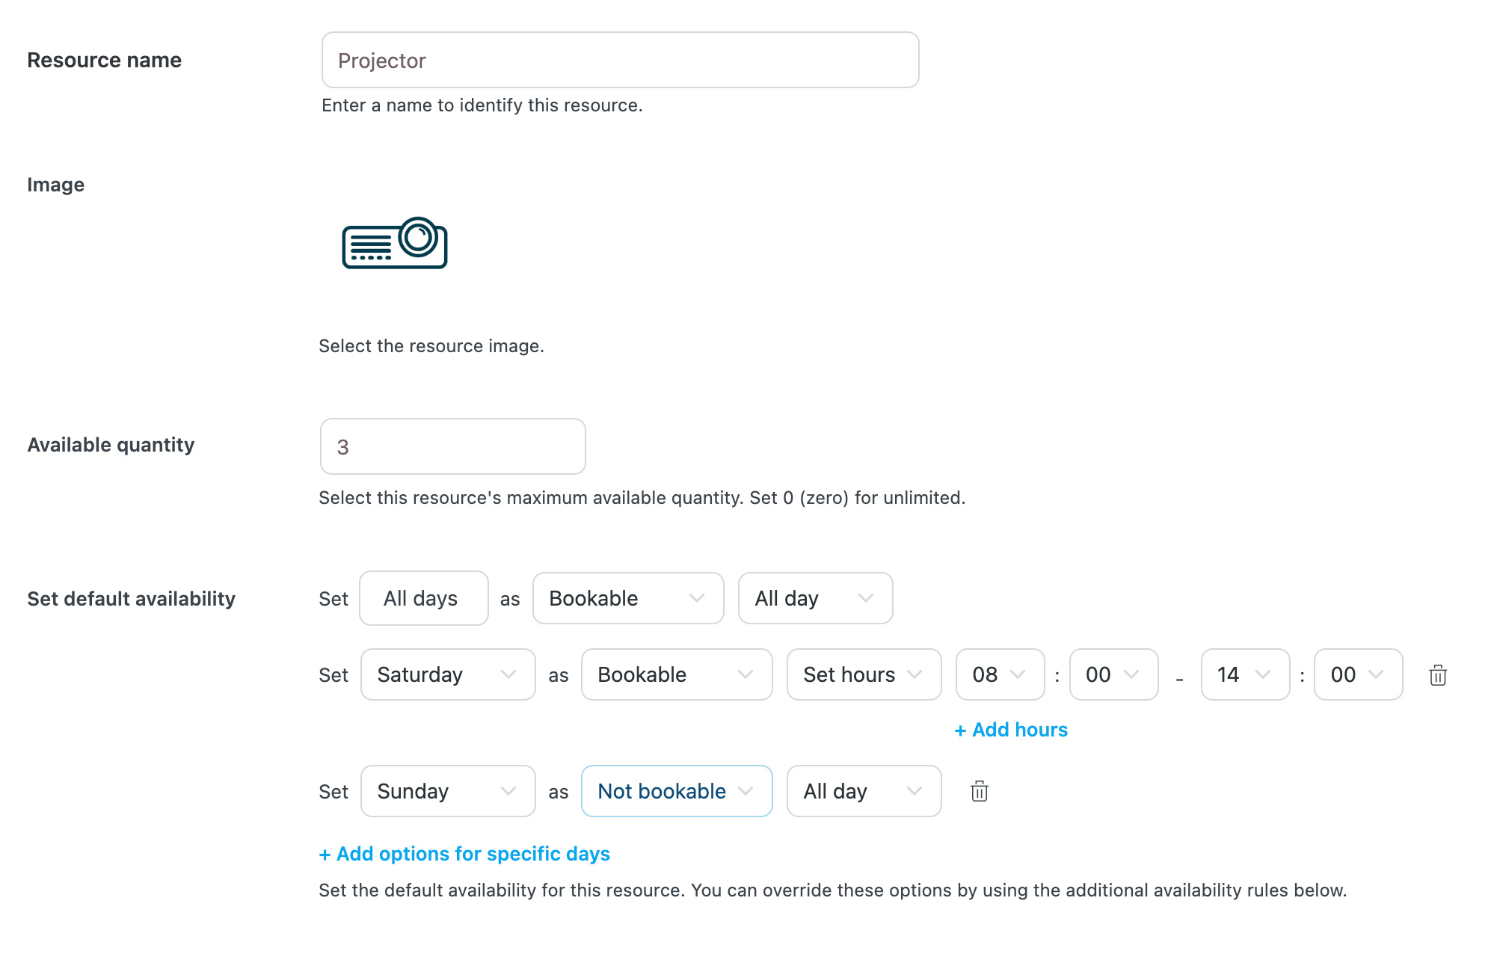The width and height of the screenshot is (1500, 966).
Task: Click the Add hours link
Action: [x=1011, y=730]
